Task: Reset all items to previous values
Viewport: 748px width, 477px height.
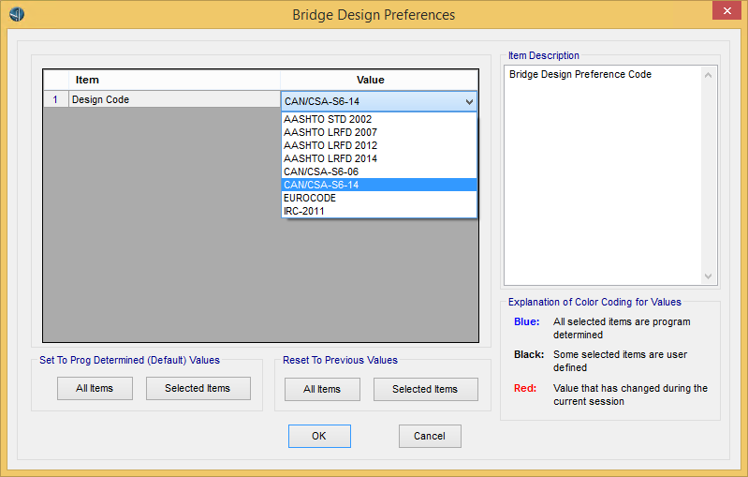Action: pyautogui.click(x=322, y=389)
